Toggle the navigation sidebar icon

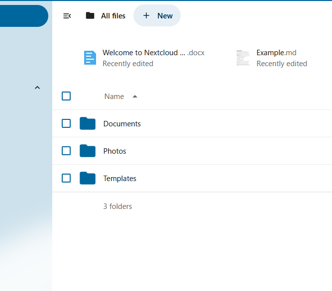(67, 16)
